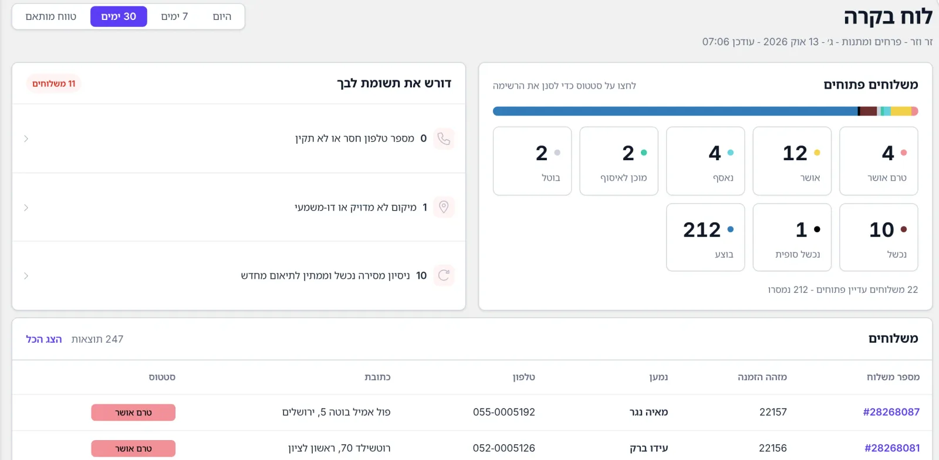Click the blue segment of status bar
The width and height of the screenshot is (939, 460).
[675, 111]
